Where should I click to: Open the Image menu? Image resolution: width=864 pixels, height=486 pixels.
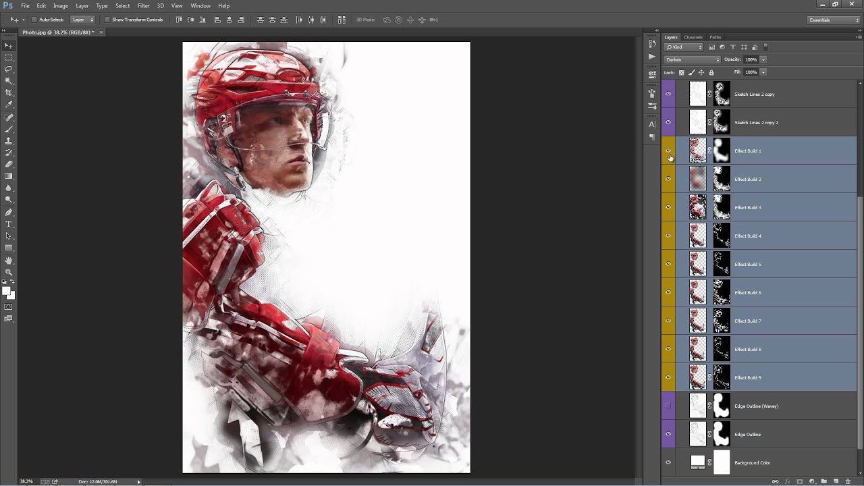(61, 5)
